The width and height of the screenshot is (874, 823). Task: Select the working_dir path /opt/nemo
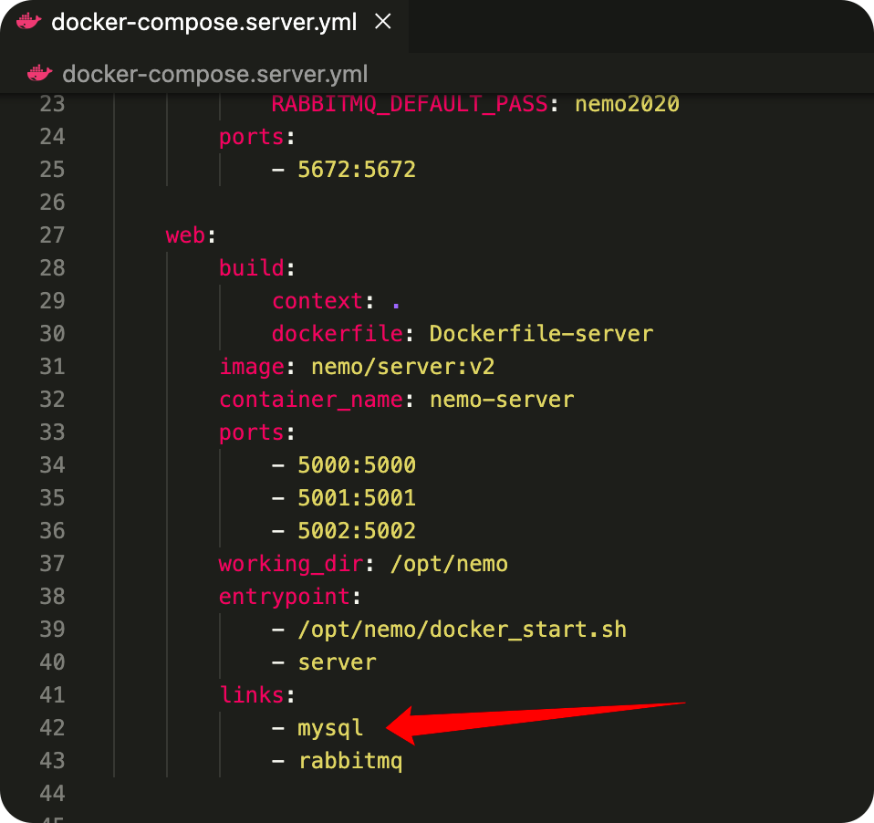tap(449, 563)
